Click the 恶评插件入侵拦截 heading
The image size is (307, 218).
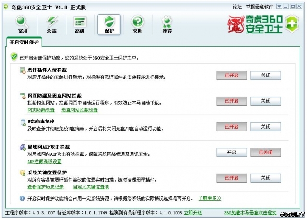[47, 70]
